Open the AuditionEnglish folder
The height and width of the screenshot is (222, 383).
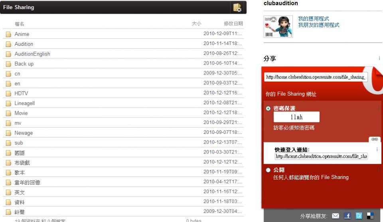(x=32, y=54)
